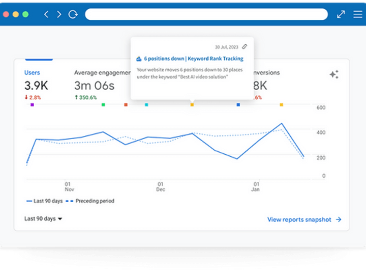366x275 pixels.
Task: Click the arrow icon after View reports snapshot
Action: point(339,219)
